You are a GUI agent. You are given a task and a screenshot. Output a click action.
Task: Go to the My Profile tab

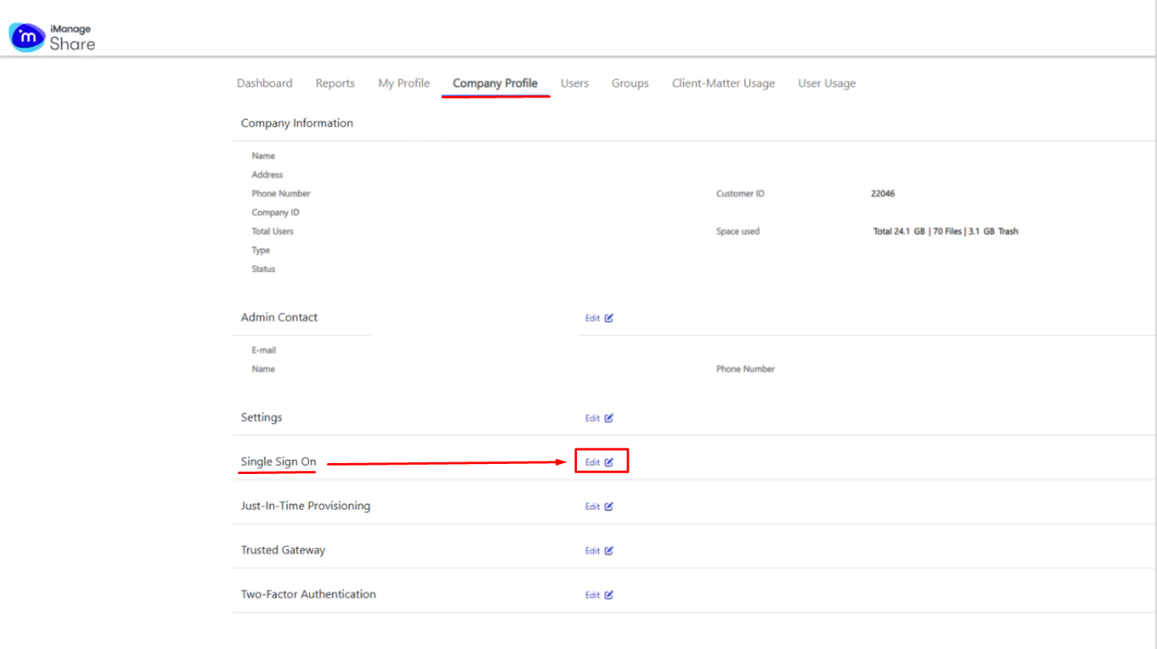tap(403, 84)
